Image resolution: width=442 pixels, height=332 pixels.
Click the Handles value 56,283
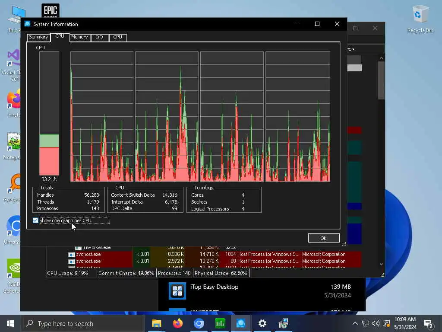click(92, 195)
